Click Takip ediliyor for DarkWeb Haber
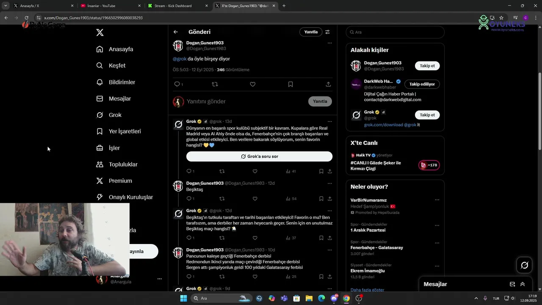 (422, 84)
